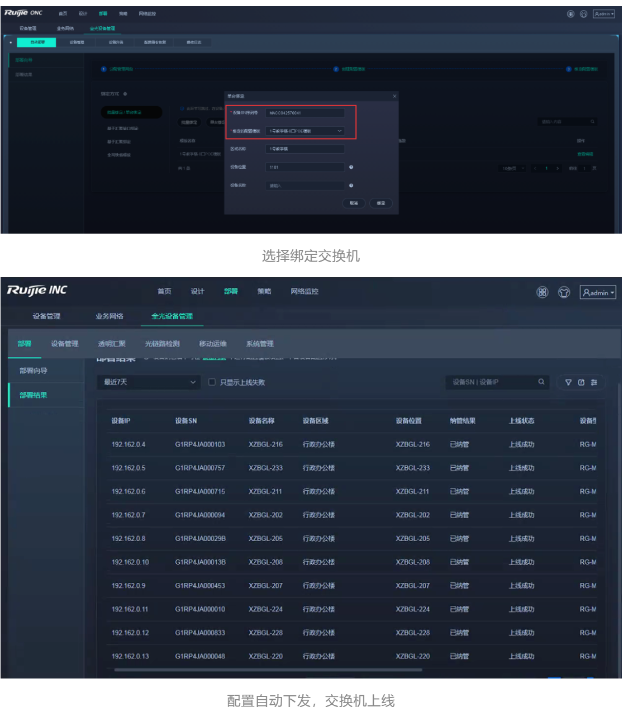The image size is (628, 707).
Task: Open the filter funnel icon
Action: point(568,382)
